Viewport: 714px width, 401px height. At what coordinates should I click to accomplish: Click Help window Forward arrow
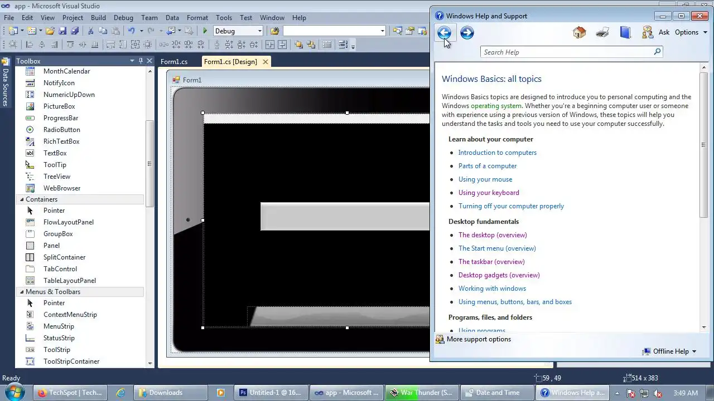tap(467, 33)
